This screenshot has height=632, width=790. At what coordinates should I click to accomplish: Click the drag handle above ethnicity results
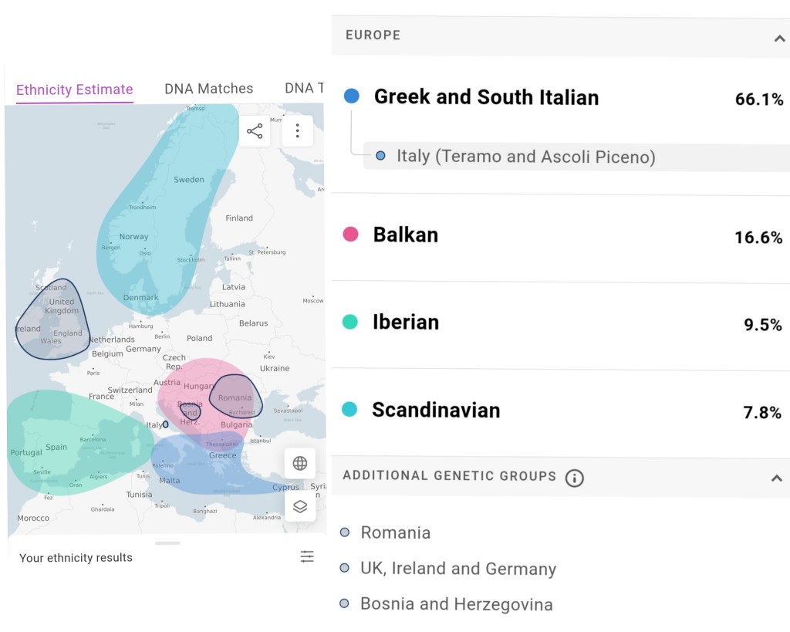[167, 543]
